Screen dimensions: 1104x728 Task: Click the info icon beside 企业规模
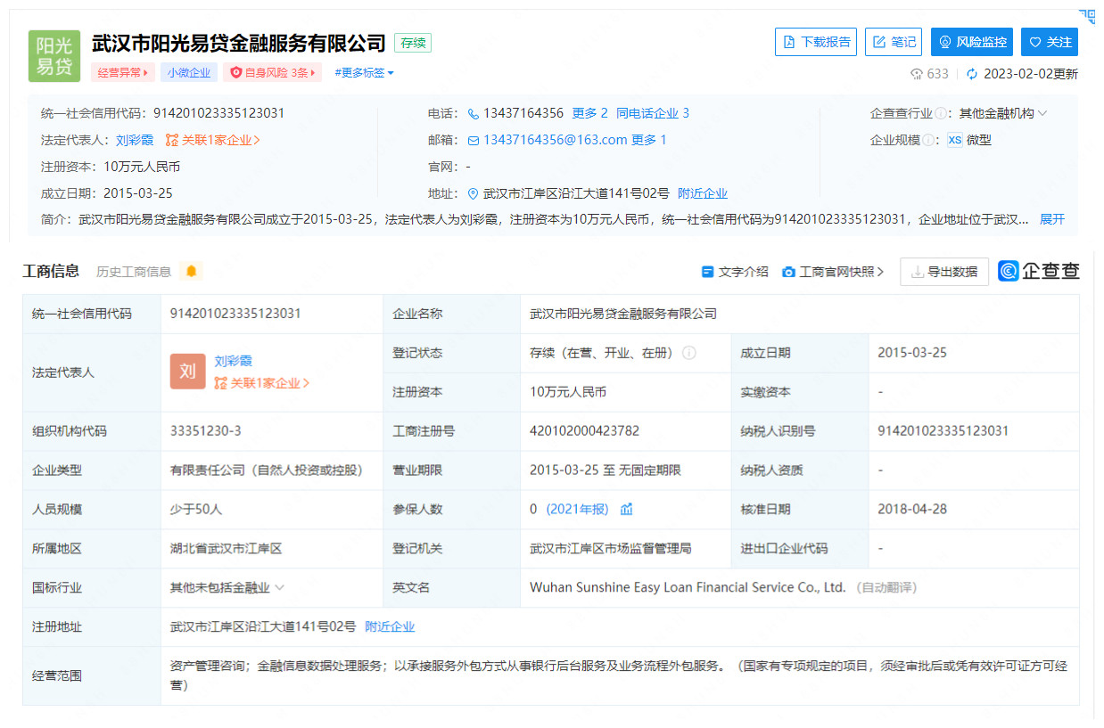928,141
